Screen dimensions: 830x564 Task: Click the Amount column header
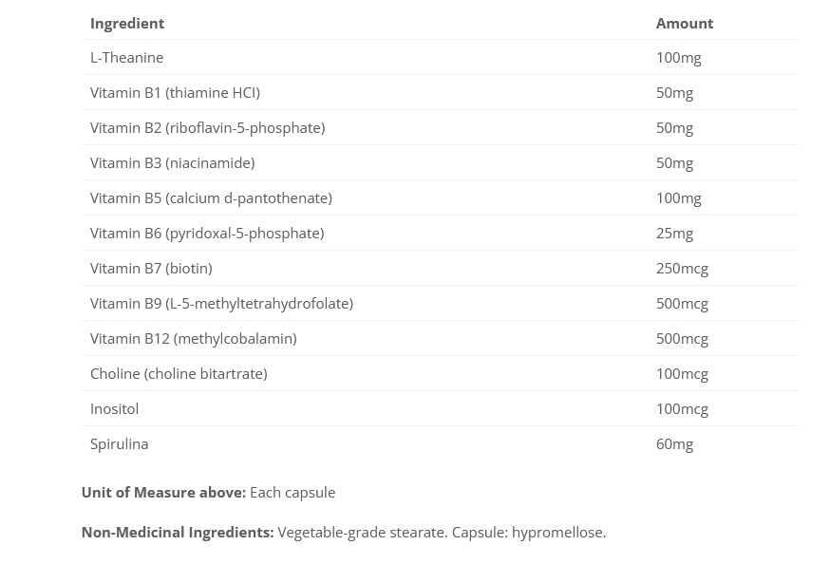coord(684,23)
